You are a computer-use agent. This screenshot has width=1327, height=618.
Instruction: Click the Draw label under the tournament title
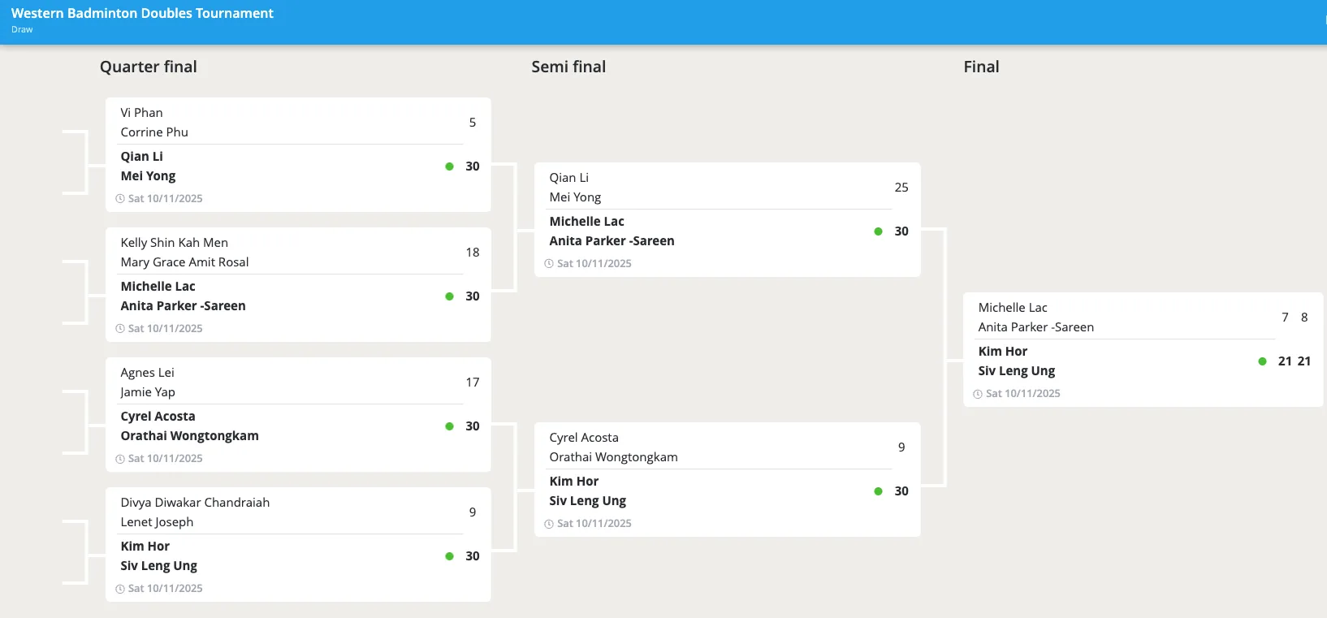pyautogui.click(x=22, y=29)
